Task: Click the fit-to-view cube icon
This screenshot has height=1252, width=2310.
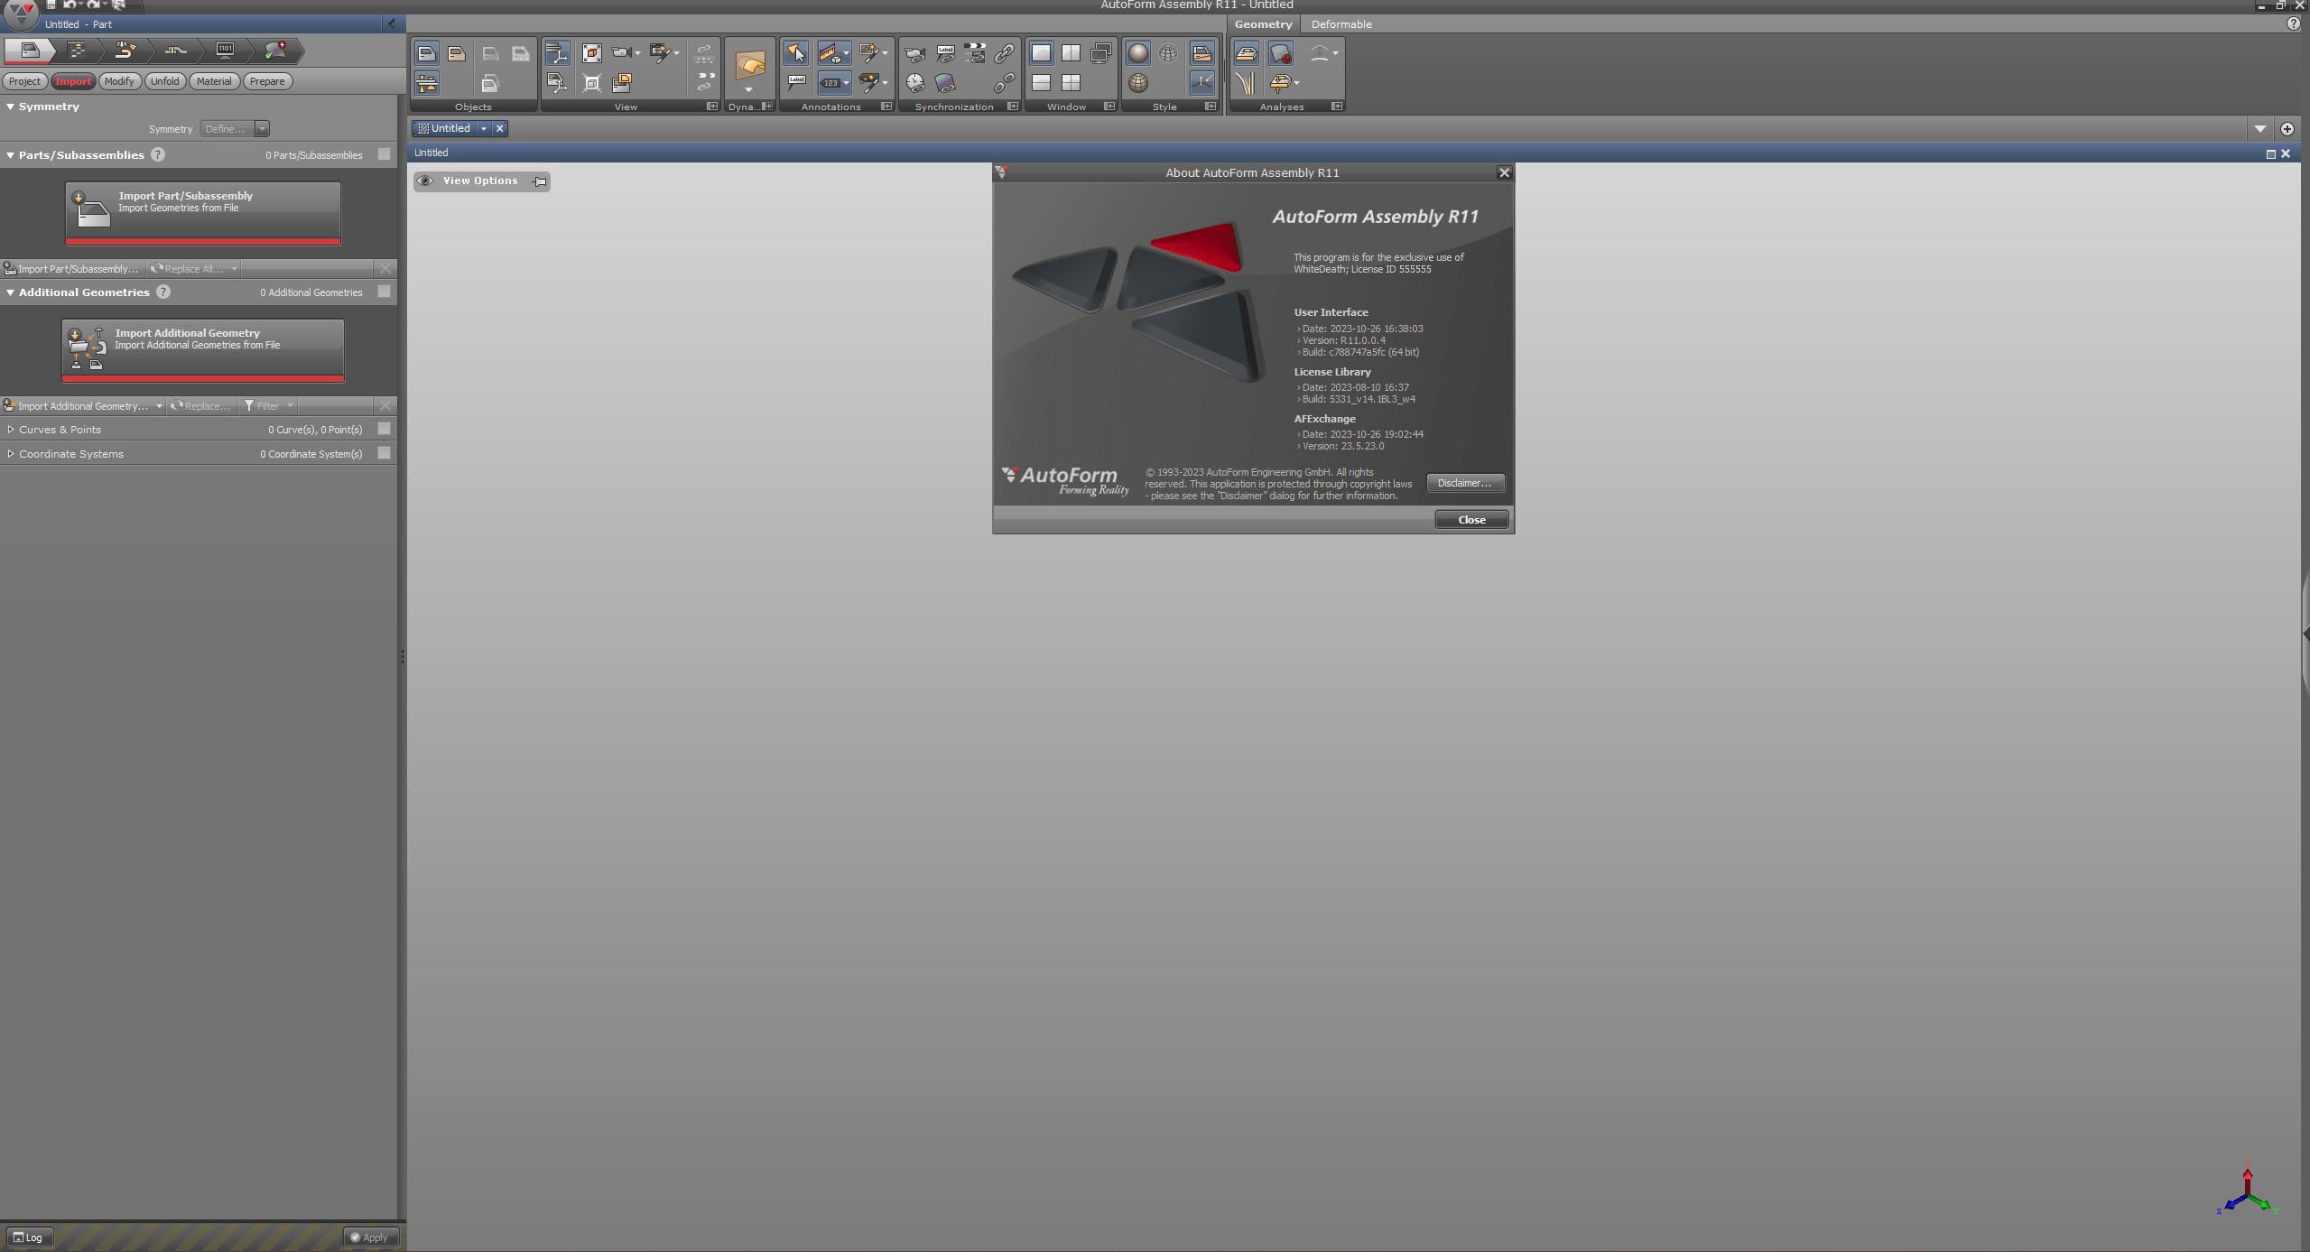Action: pos(592,53)
